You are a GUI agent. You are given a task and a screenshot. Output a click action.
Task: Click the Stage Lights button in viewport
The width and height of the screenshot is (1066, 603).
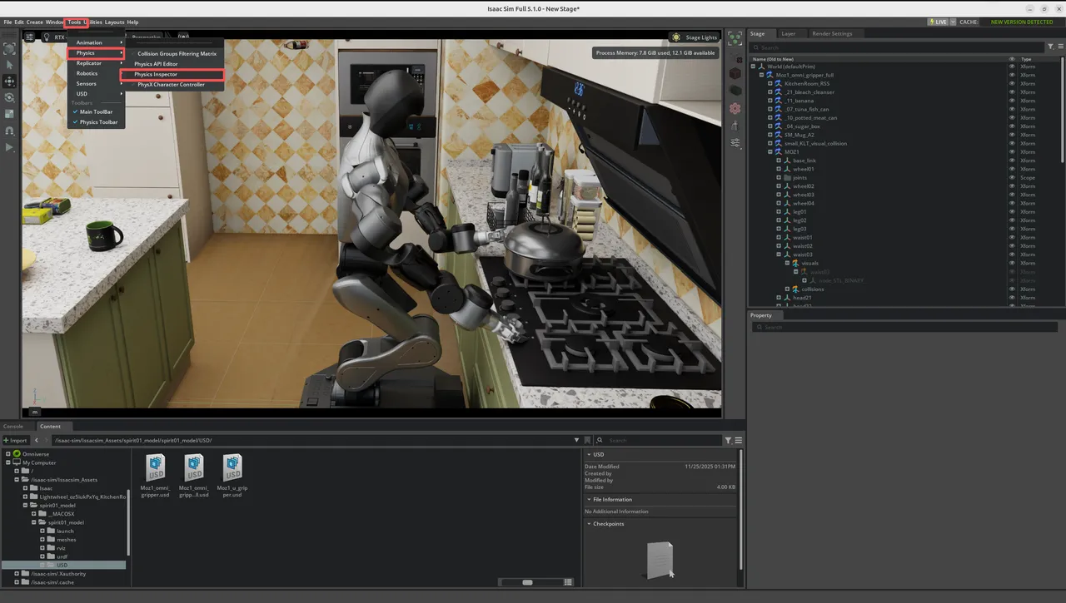coord(695,37)
